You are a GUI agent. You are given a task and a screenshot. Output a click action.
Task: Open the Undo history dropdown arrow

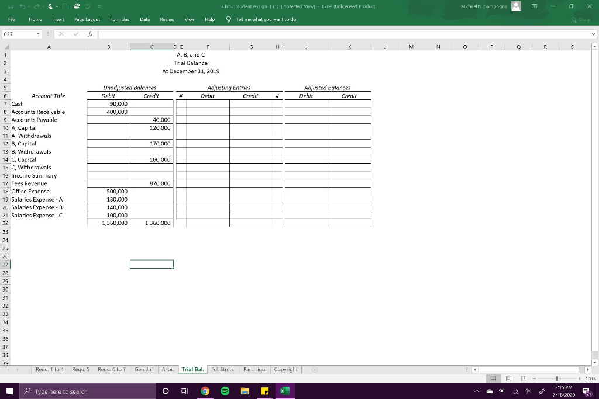28,7
